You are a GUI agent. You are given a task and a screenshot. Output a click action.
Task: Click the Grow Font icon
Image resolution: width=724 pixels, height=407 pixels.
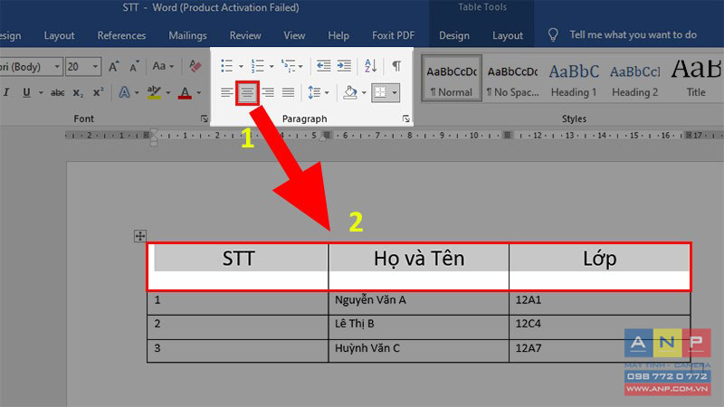pyautogui.click(x=114, y=66)
